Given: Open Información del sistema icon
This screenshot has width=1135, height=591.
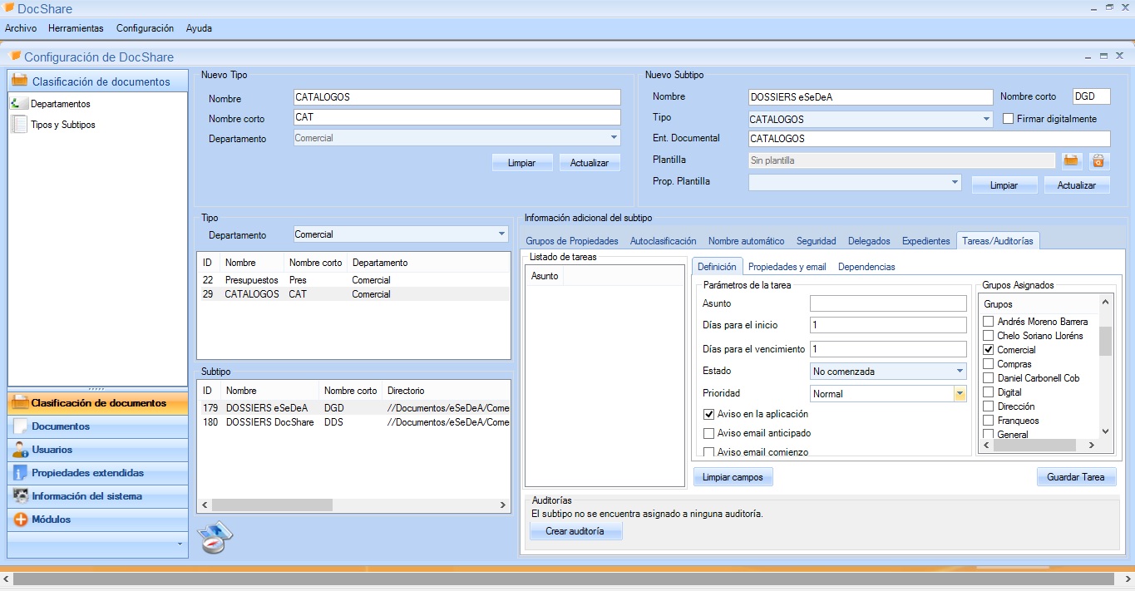Looking at the screenshot, I should pyautogui.click(x=21, y=496).
